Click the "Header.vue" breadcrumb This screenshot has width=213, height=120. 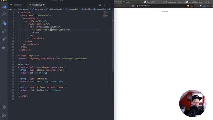(x=23, y=9)
